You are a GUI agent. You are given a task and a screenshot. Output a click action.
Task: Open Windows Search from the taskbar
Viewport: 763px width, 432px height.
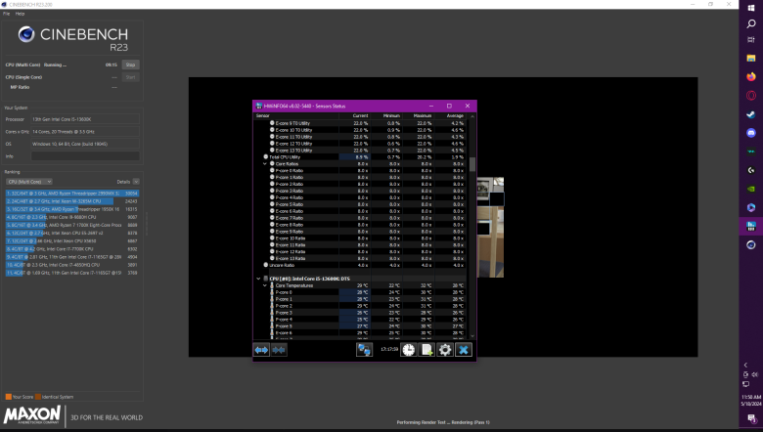(751, 23)
